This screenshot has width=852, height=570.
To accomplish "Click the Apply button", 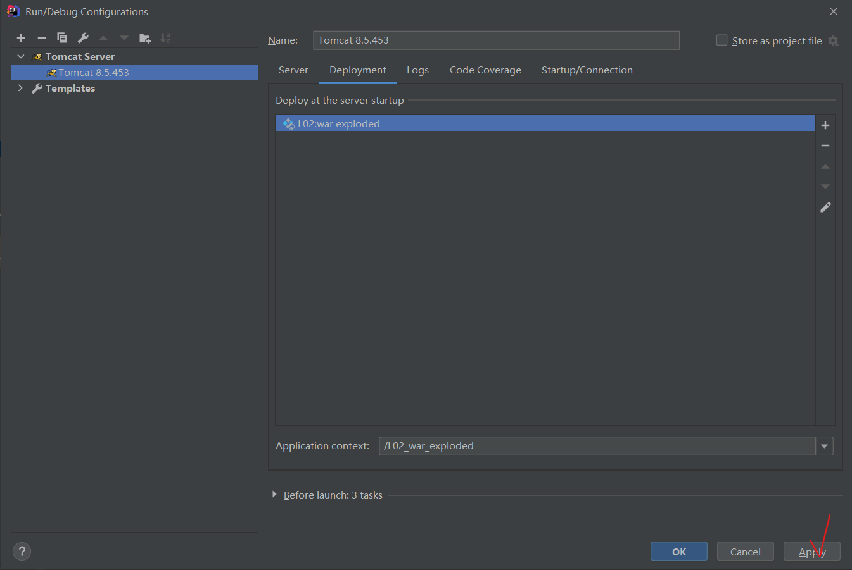I will click(812, 552).
